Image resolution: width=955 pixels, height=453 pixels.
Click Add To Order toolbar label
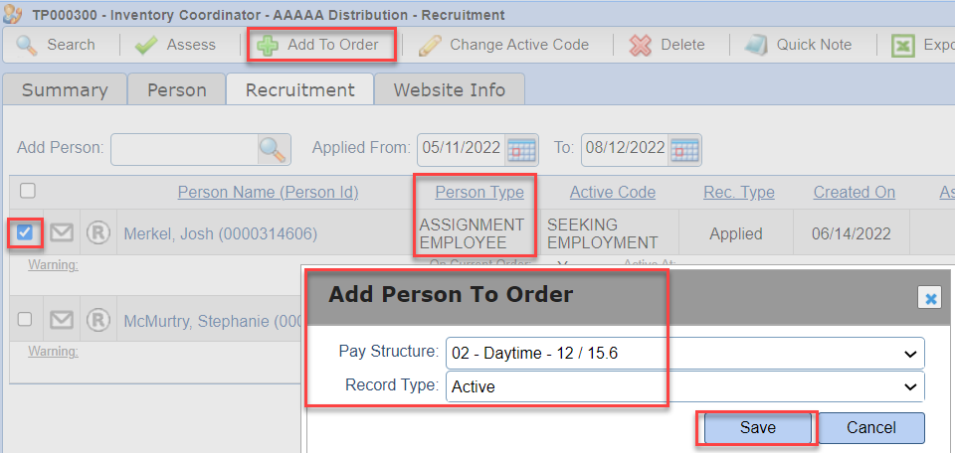(332, 45)
